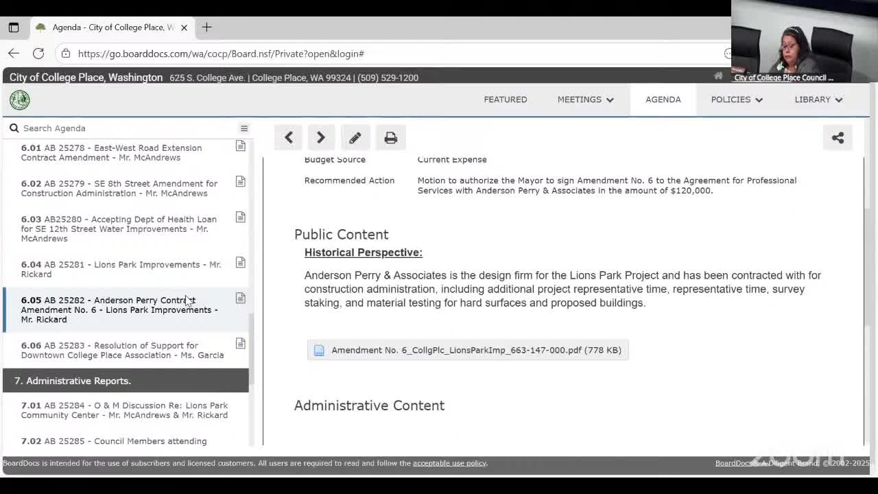Go to next agenda item arrow
This screenshot has width=878, height=494.
pyautogui.click(x=320, y=138)
